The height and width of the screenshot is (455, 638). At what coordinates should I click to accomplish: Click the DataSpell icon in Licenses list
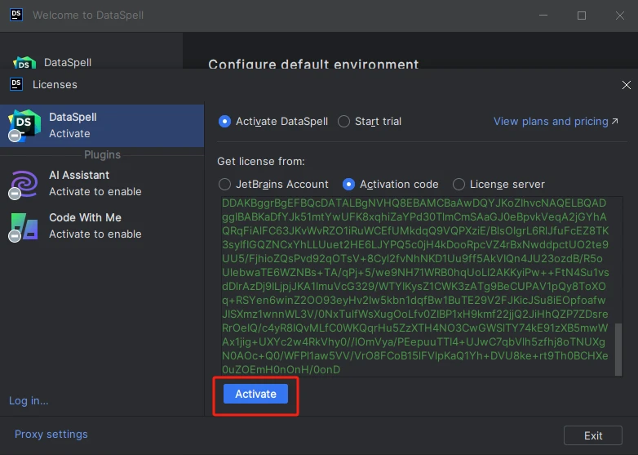tap(24, 126)
